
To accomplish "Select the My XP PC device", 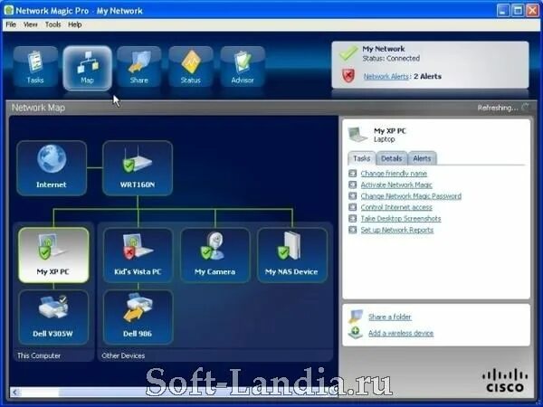I will (x=53, y=255).
